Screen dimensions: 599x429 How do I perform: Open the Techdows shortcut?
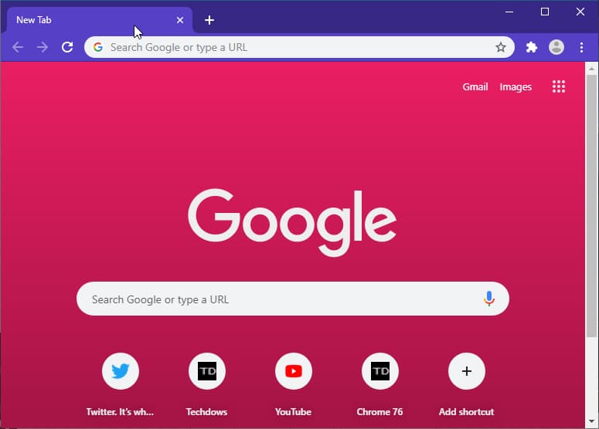pyautogui.click(x=207, y=371)
